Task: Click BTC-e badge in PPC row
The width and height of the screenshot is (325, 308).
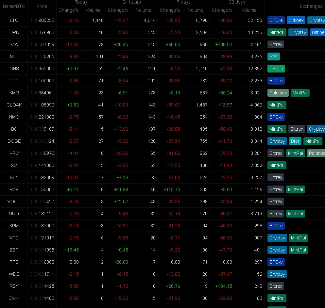Action: tap(276, 81)
